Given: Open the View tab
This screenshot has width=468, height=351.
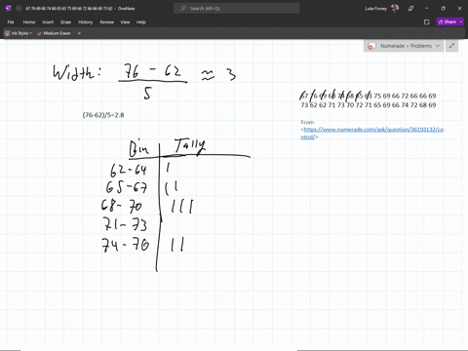Looking at the screenshot, I should pyautogui.click(x=125, y=22).
